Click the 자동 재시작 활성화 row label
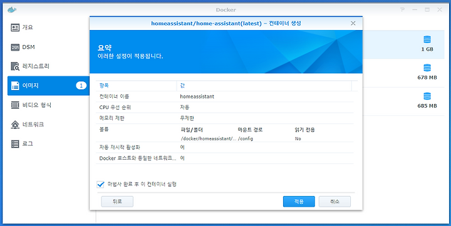Viewport: 451px width, 226px height. point(120,148)
